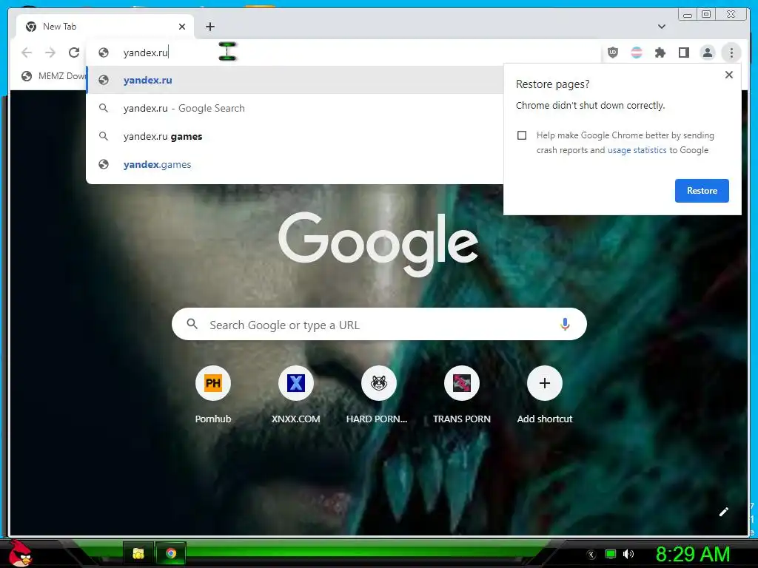This screenshot has width=758, height=568.
Task: Expand the hidden tray icons arrow
Action: pyautogui.click(x=591, y=555)
